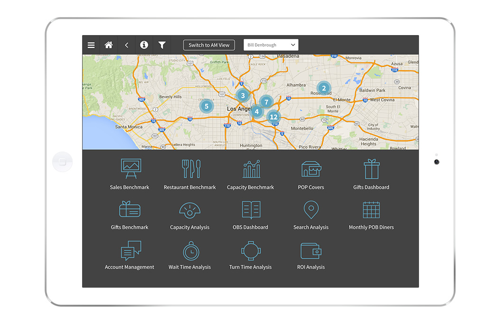Click the Monrovia label on map

click(354, 58)
